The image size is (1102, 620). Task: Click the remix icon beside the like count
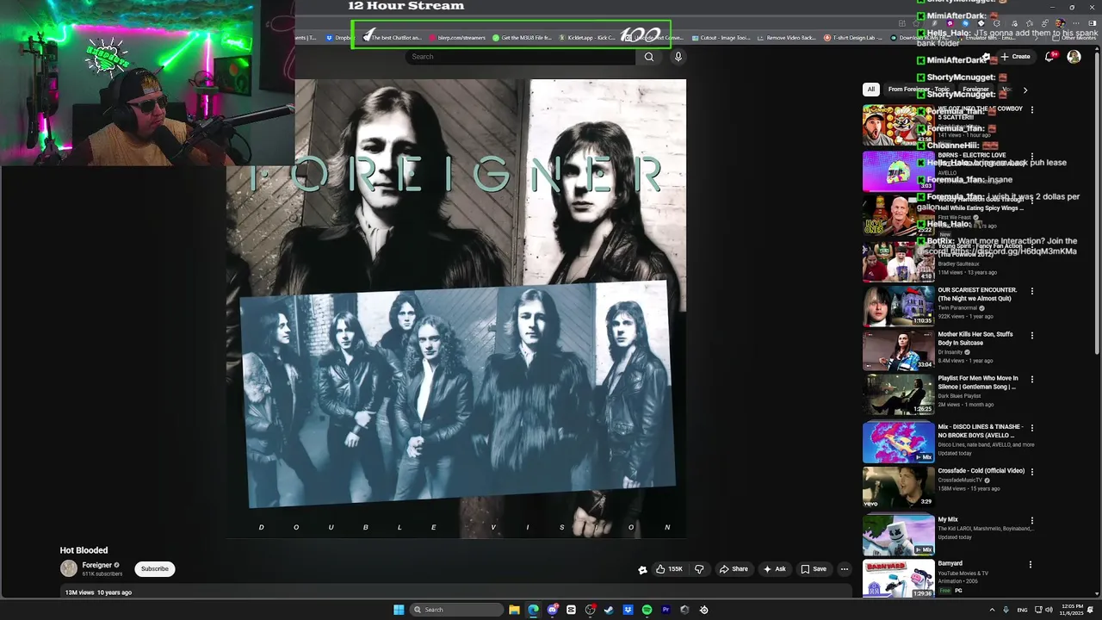(x=642, y=569)
